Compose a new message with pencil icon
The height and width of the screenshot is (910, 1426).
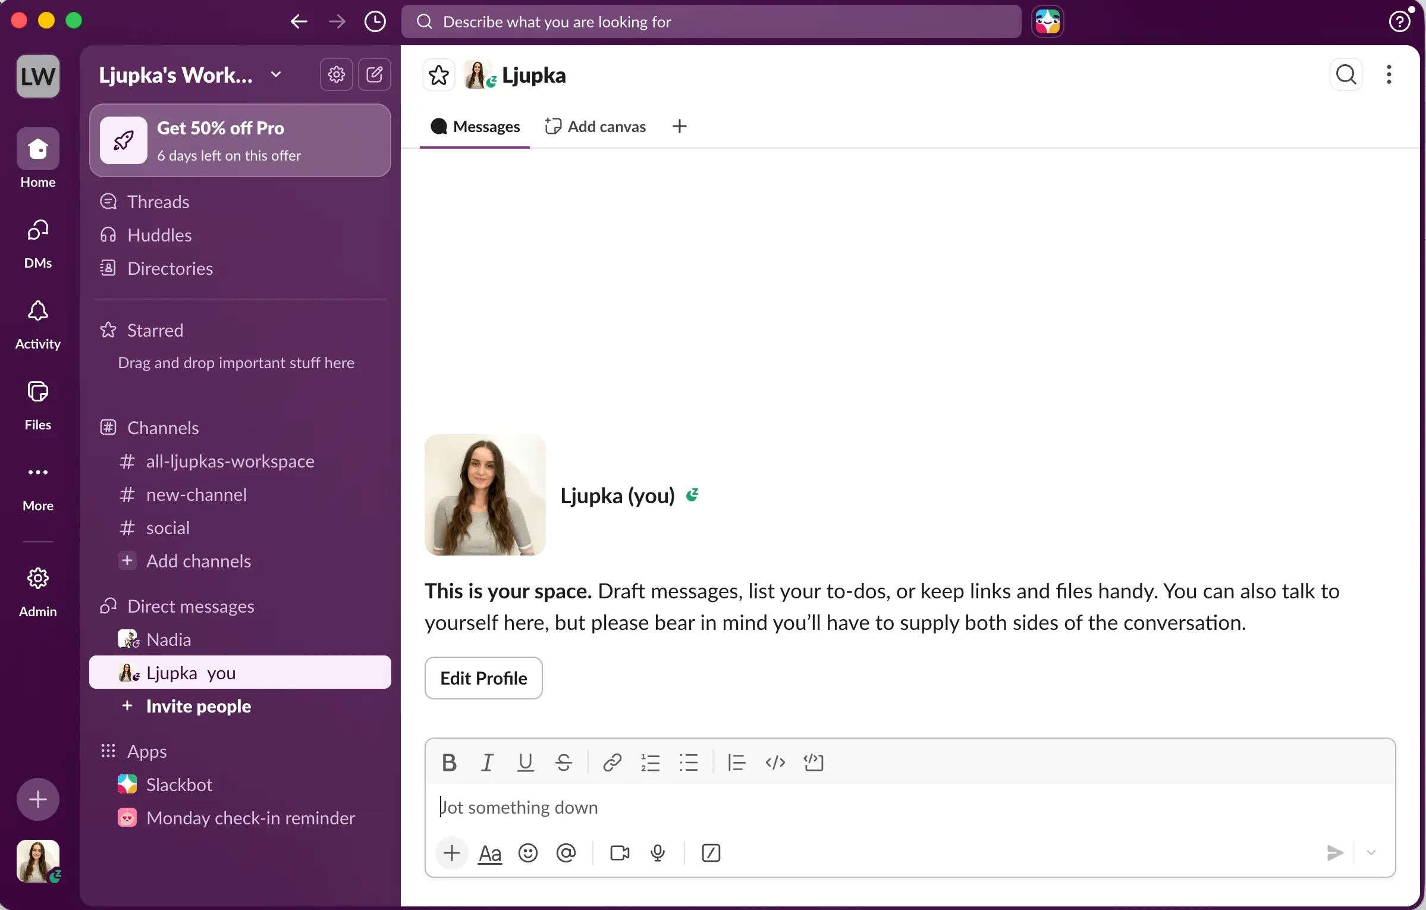(x=375, y=74)
